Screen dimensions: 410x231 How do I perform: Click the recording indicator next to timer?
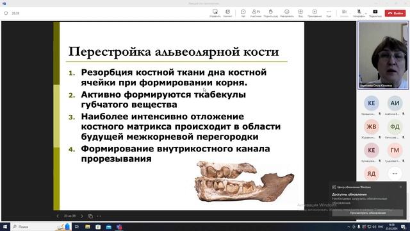point(6,13)
